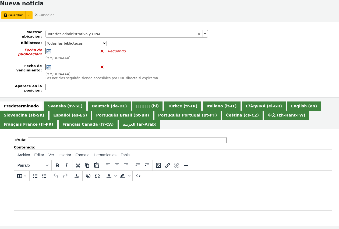This screenshot has height=229, width=339.
Task: Clear the Fecha de vencimiento field
Action: 102,67
